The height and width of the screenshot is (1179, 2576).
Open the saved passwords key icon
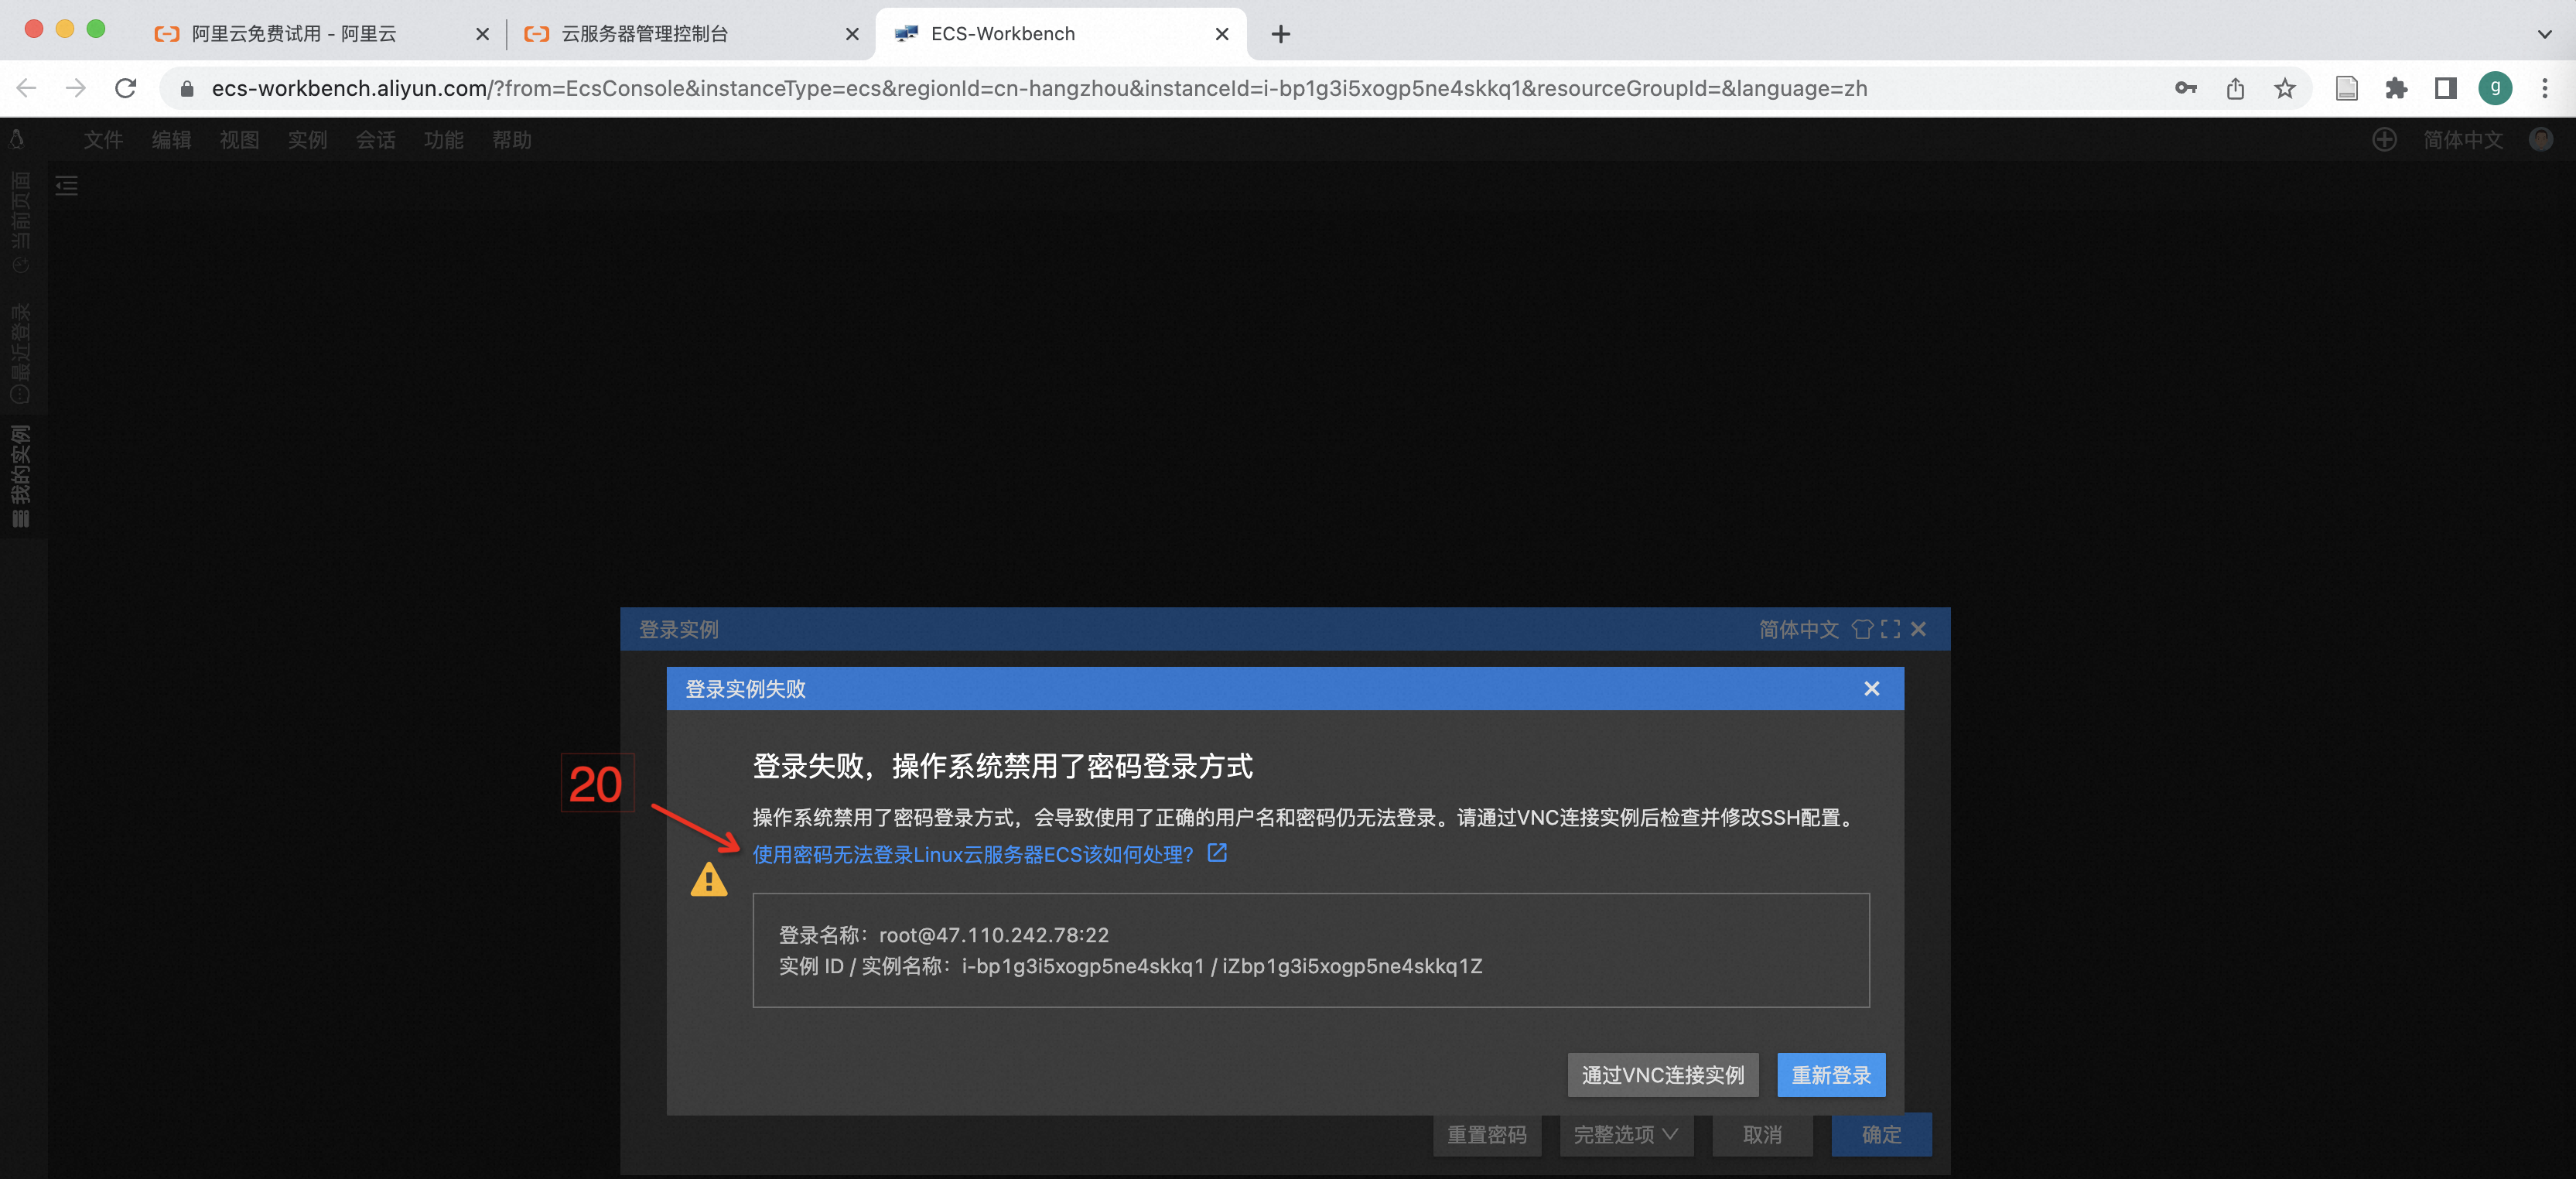[2185, 88]
